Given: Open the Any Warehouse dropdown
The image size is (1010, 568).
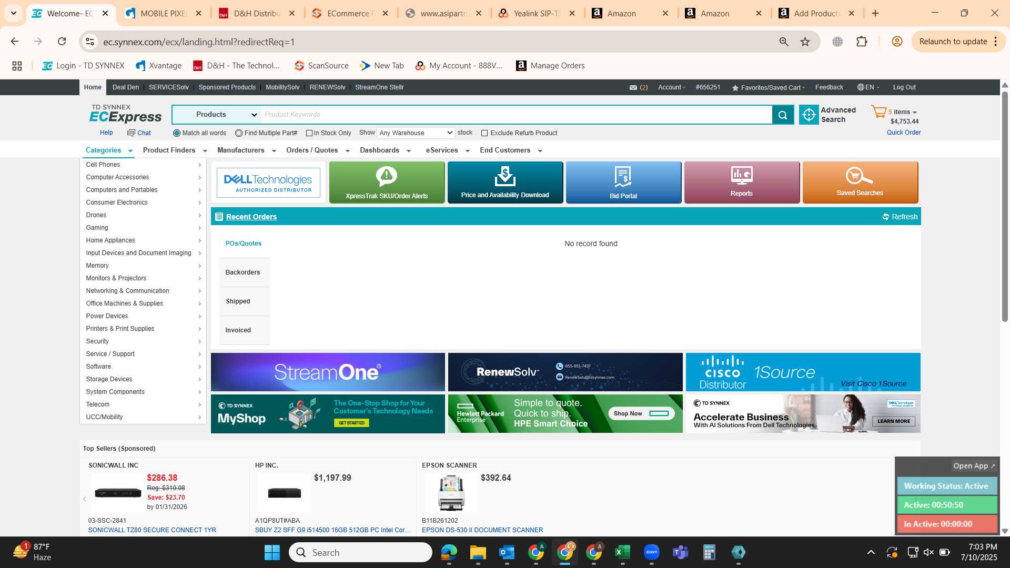Looking at the screenshot, I should (416, 133).
